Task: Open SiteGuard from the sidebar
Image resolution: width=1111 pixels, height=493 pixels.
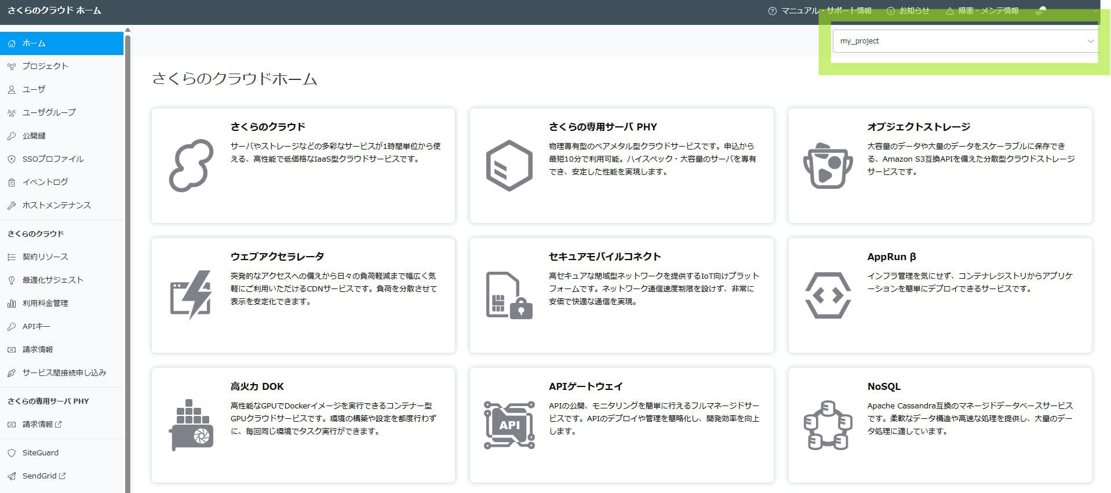Action: [61, 452]
